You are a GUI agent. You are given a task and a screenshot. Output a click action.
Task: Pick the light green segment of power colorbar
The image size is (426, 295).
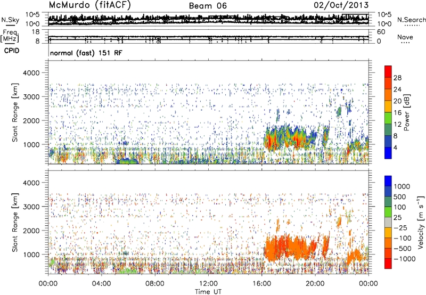point(388,118)
